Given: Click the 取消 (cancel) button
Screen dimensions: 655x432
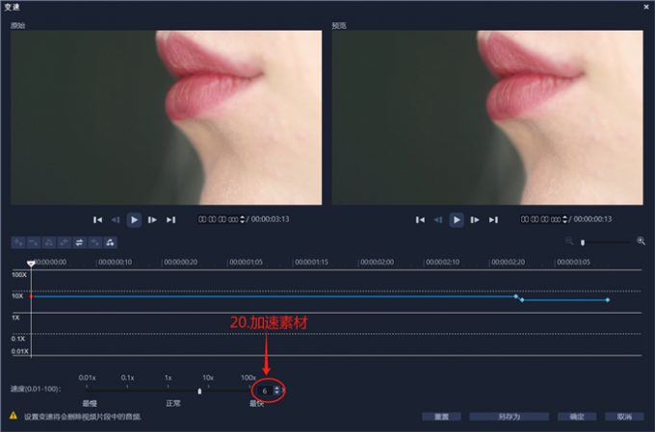Looking at the screenshot, I should click(624, 417).
